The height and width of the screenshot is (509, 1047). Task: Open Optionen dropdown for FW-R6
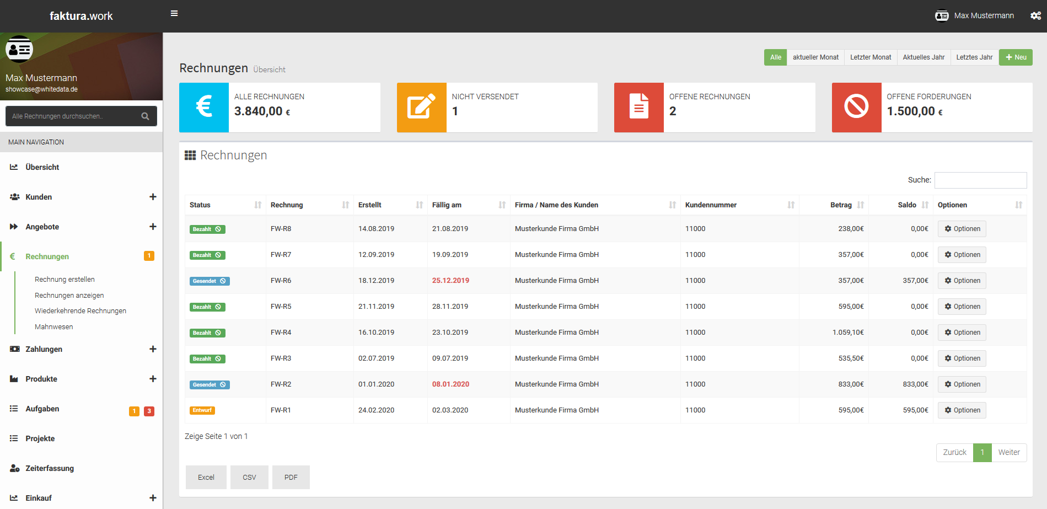962,281
